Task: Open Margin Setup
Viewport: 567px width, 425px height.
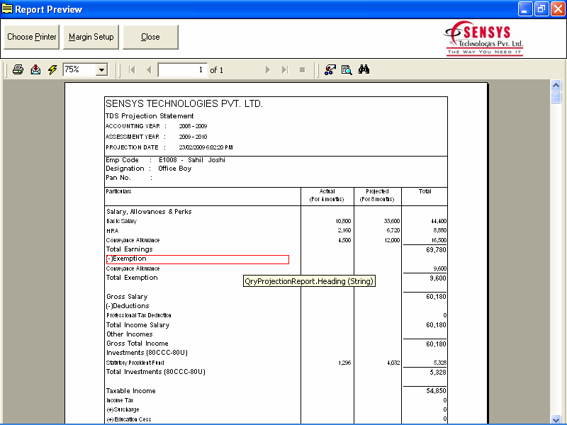Action: click(91, 37)
